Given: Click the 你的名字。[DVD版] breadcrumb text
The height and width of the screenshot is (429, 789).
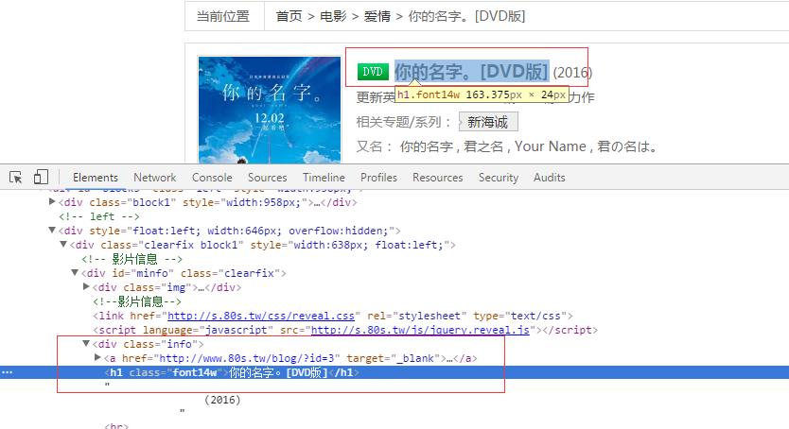Looking at the screenshot, I should (466, 17).
